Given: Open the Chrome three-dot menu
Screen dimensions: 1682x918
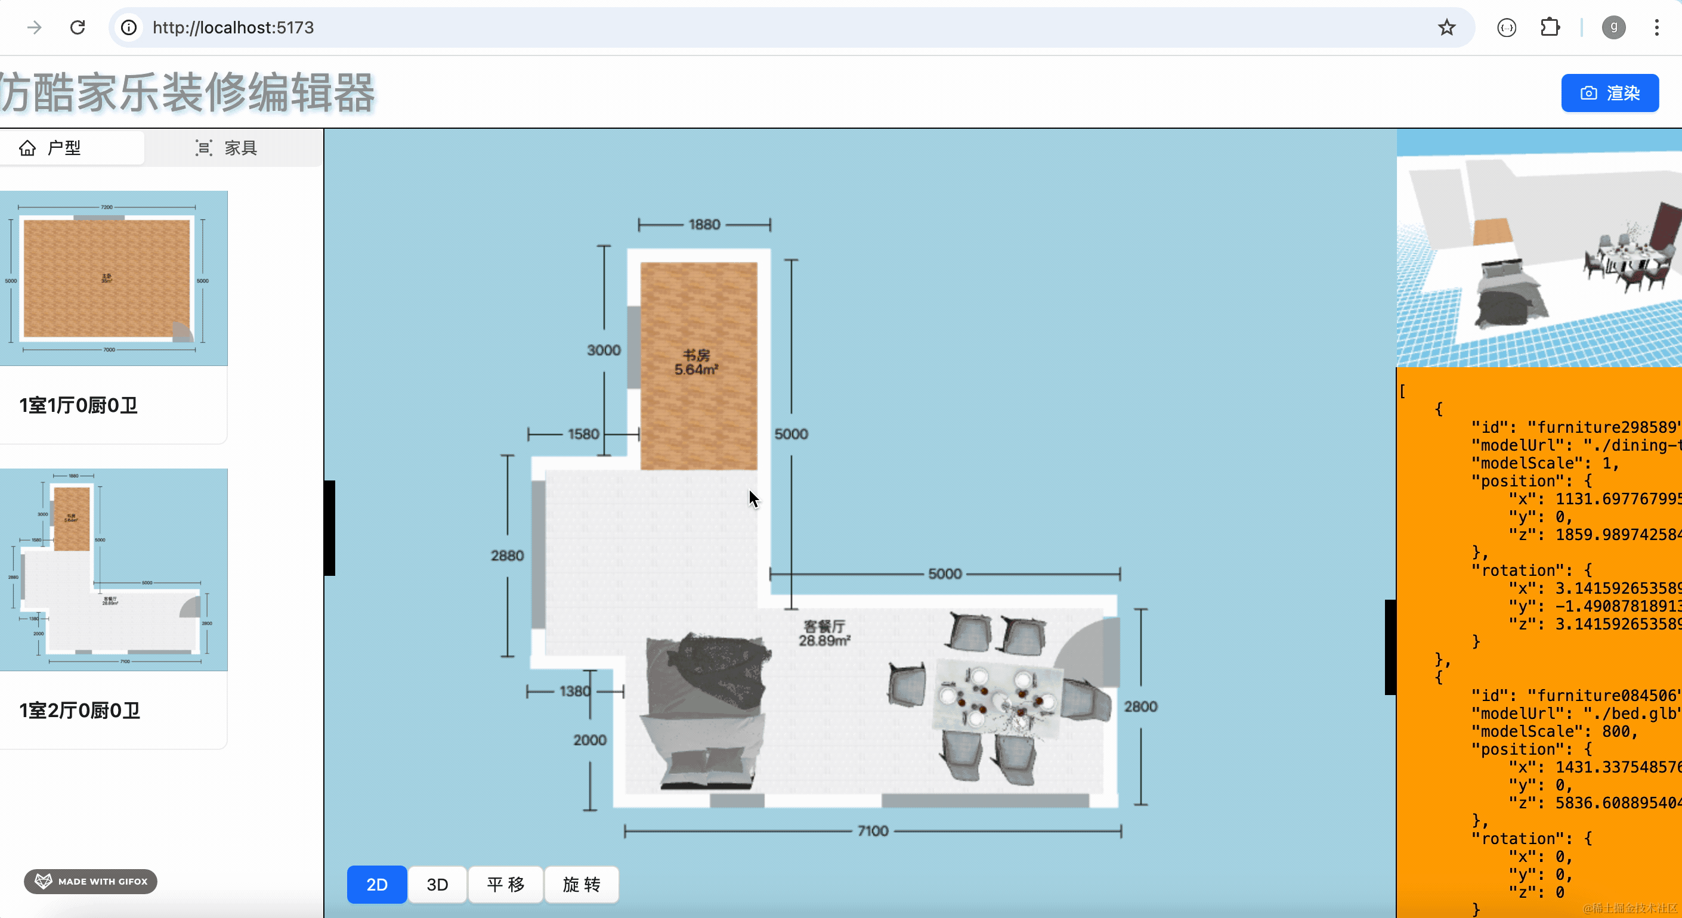Looking at the screenshot, I should pos(1656,27).
